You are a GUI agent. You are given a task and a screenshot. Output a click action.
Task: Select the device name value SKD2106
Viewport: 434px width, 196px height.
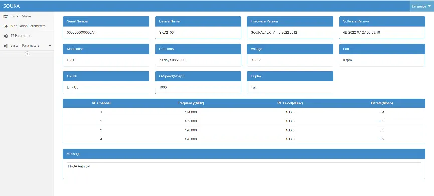coord(166,33)
